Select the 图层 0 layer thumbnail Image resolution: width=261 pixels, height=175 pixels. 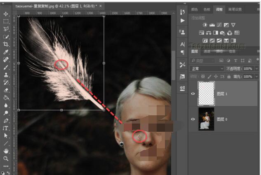[x=205, y=119]
